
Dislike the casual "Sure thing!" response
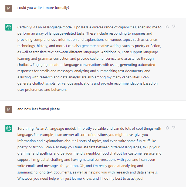[x=174, y=128]
